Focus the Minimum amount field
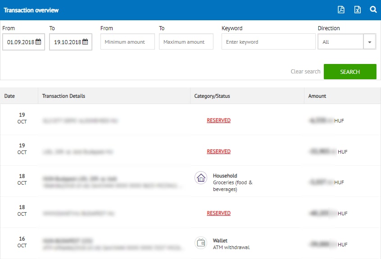381x259 pixels. click(127, 42)
